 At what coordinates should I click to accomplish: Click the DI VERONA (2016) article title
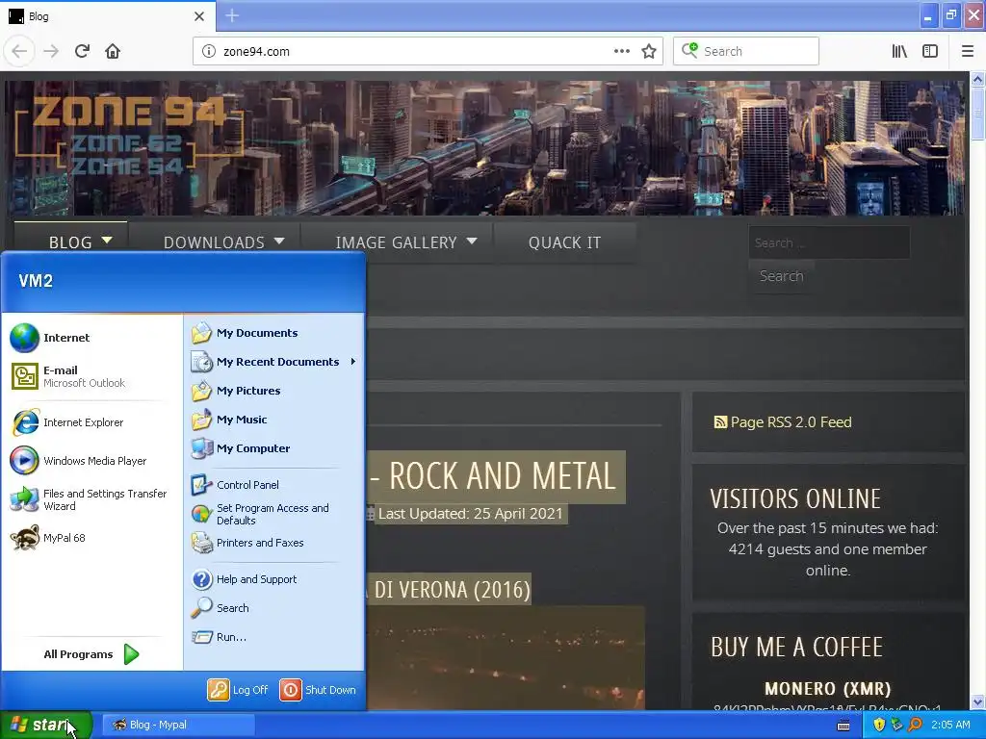(449, 590)
